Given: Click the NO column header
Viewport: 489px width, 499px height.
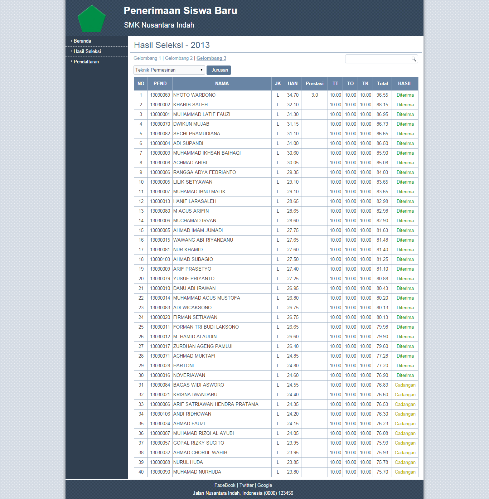Looking at the screenshot, I should (x=141, y=83).
